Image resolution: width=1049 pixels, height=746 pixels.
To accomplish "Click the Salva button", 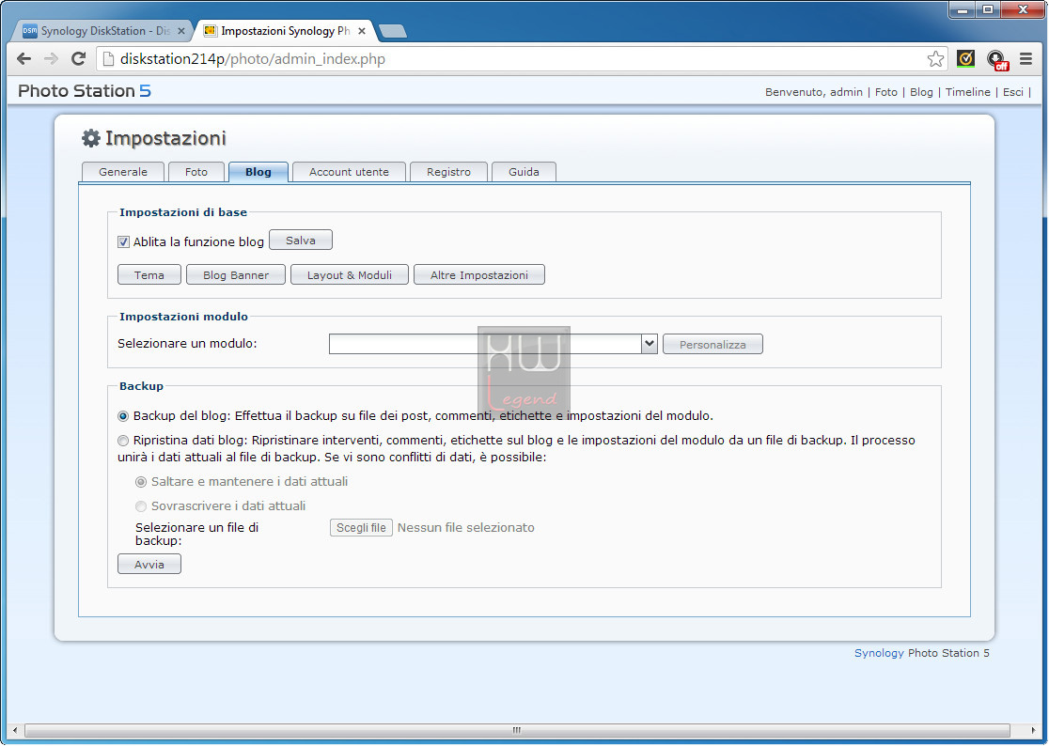I will [x=301, y=240].
